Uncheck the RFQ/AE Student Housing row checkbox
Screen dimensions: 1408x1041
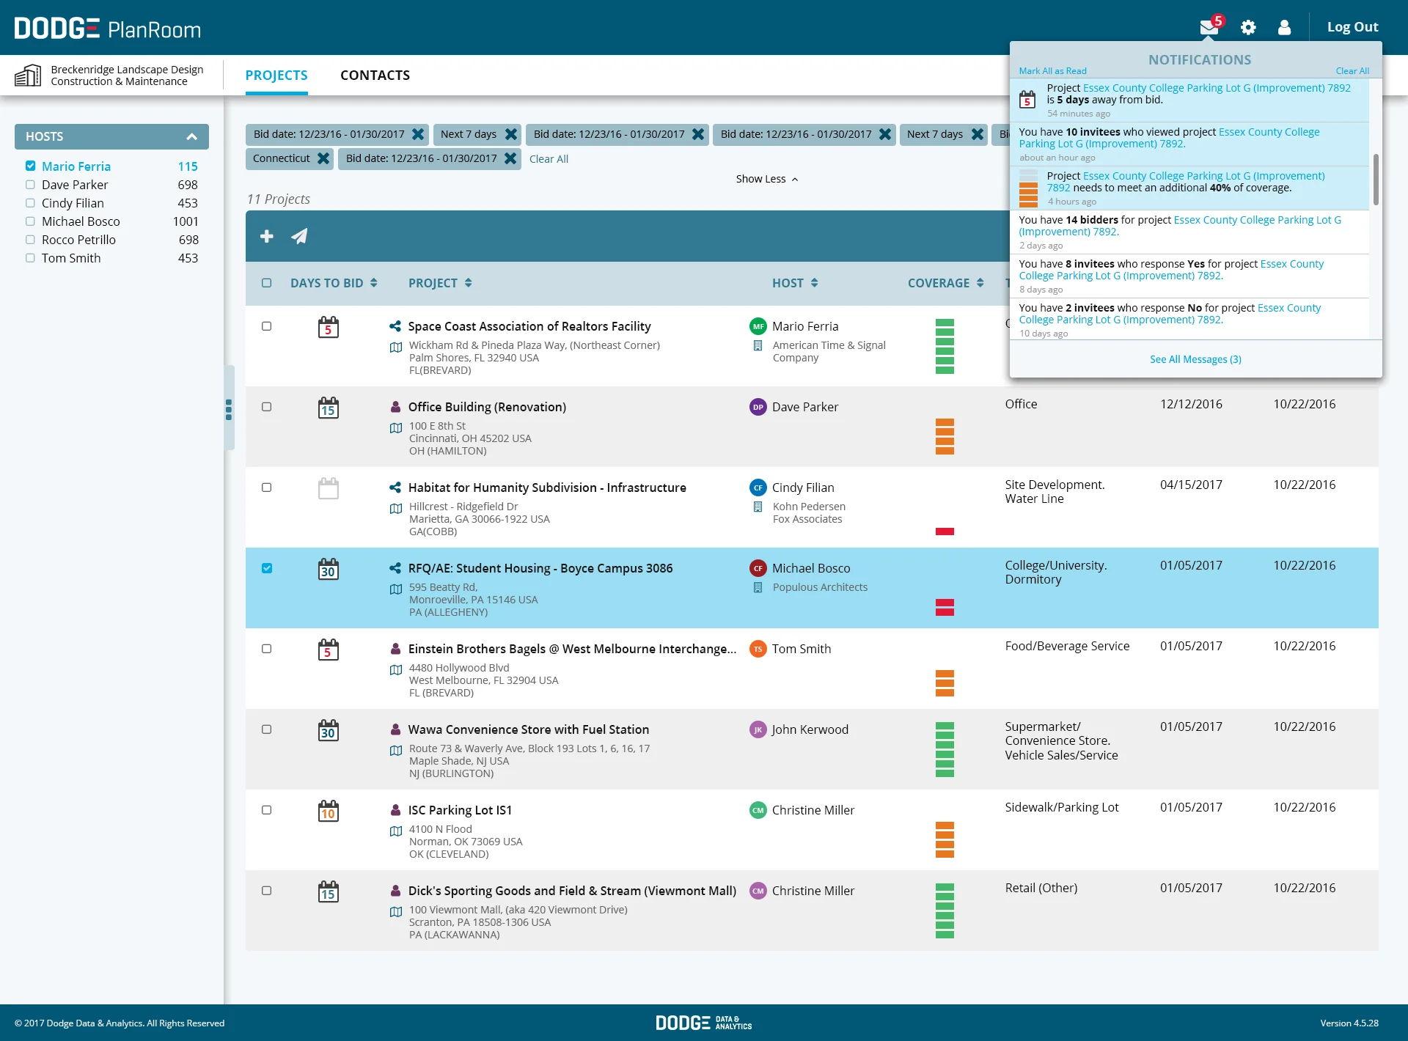tap(267, 568)
